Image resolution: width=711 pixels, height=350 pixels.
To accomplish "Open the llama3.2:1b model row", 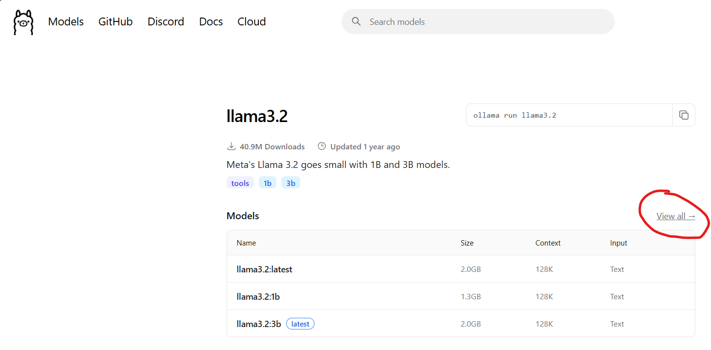I will (x=258, y=296).
